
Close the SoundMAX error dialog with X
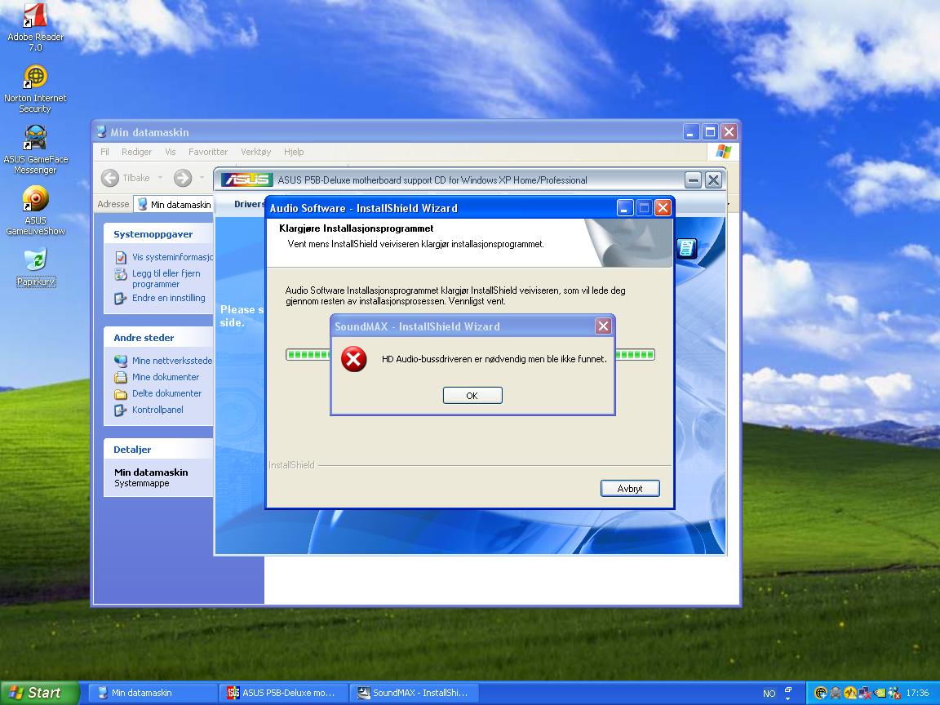(603, 326)
